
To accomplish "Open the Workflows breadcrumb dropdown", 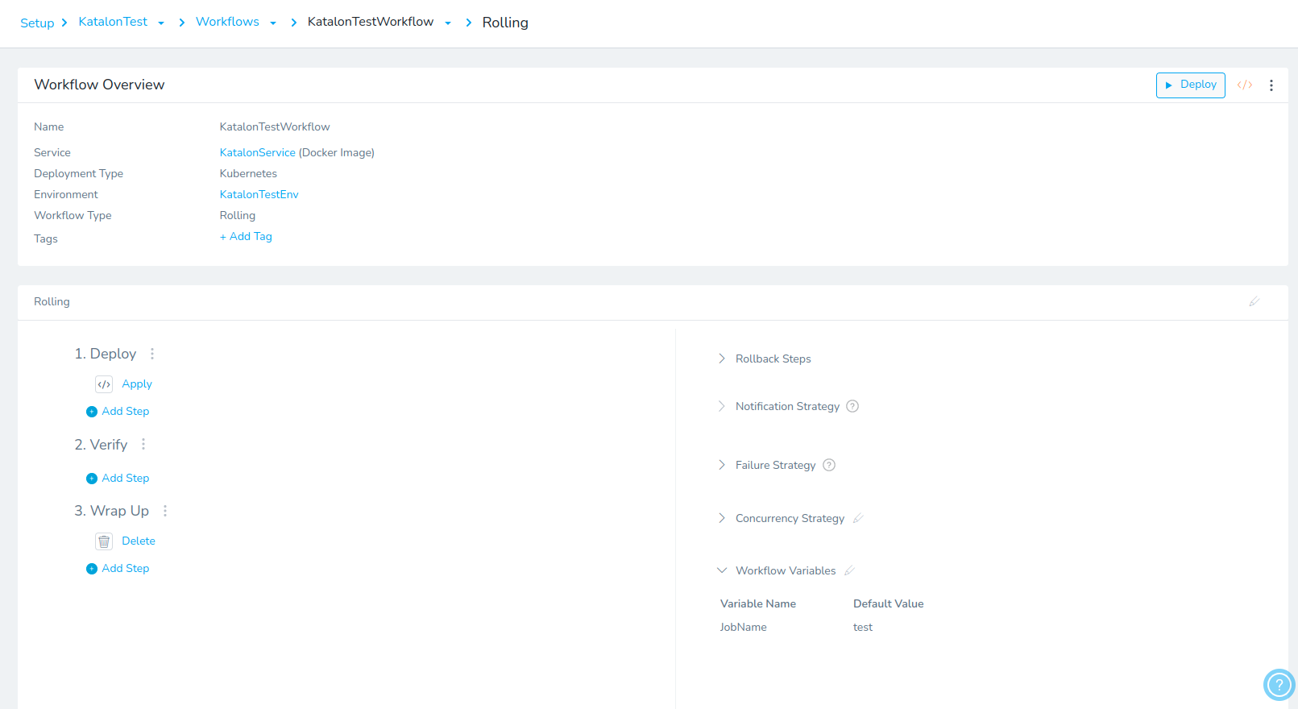I will pyautogui.click(x=273, y=23).
